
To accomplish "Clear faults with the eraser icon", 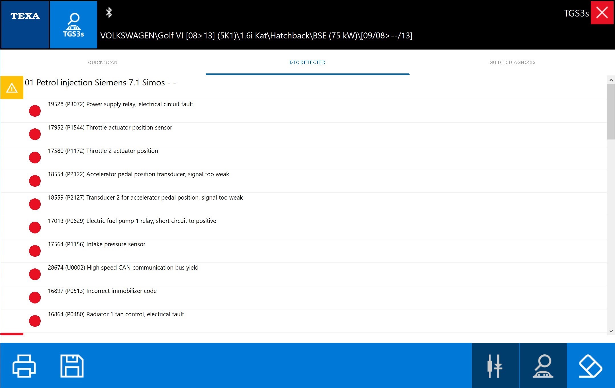I will [x=591, y=366].
